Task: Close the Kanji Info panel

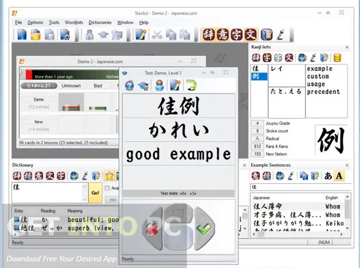Action: point(347,48)
